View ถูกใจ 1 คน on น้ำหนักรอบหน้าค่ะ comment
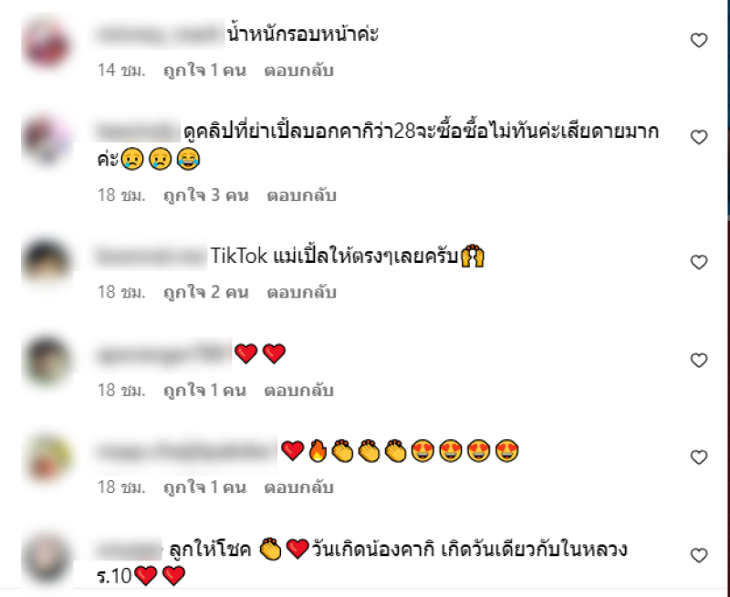The image size is (730, 597). point(204,70)
